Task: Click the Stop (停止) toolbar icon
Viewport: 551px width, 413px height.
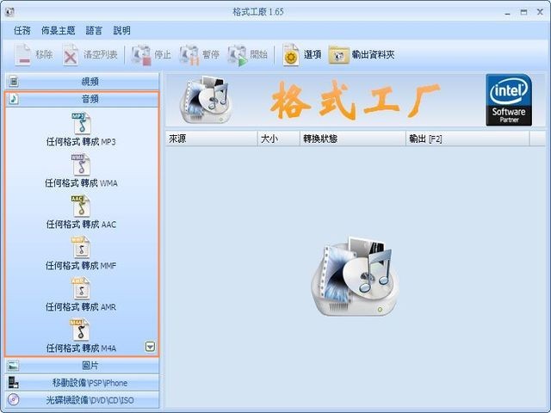Action: pos(141,55)
